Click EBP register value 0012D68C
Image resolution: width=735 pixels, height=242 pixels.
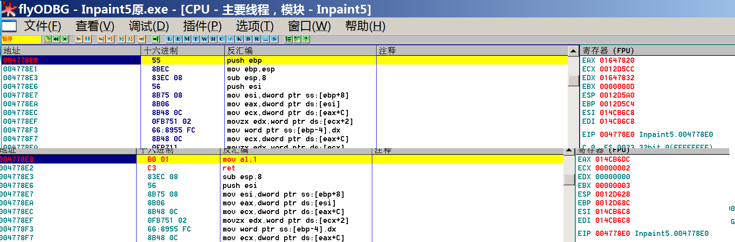point(612,203)
